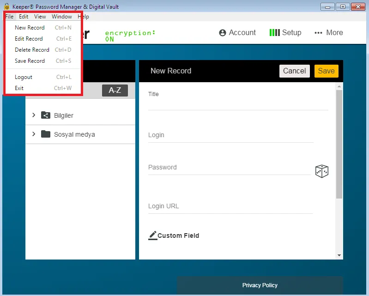Choose Logout from File menu
Image resolution: width=369 pixels, height=296 pixels.
pos(43,77)
